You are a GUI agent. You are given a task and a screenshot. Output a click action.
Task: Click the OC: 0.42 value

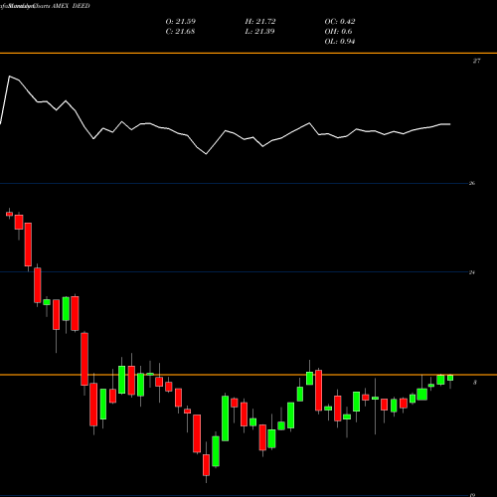(x=340, y=22)
